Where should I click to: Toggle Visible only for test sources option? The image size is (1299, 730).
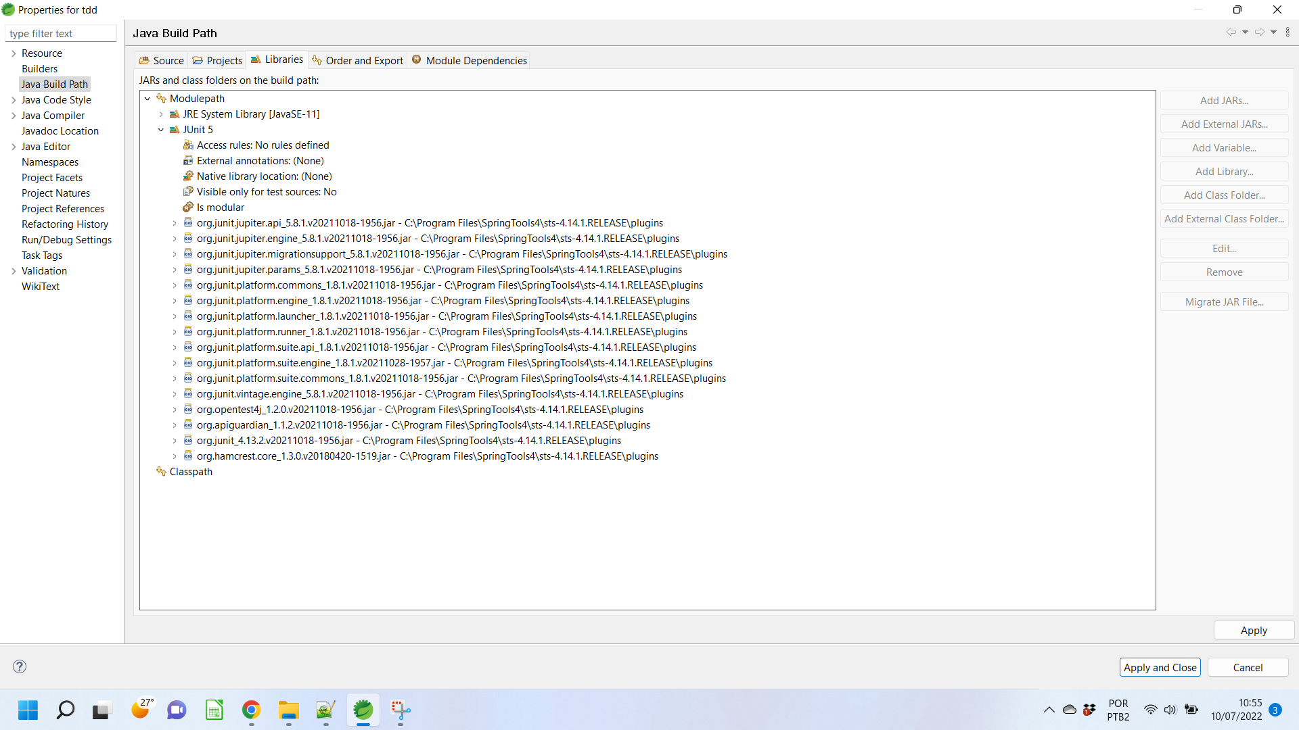tap(265, 192)
